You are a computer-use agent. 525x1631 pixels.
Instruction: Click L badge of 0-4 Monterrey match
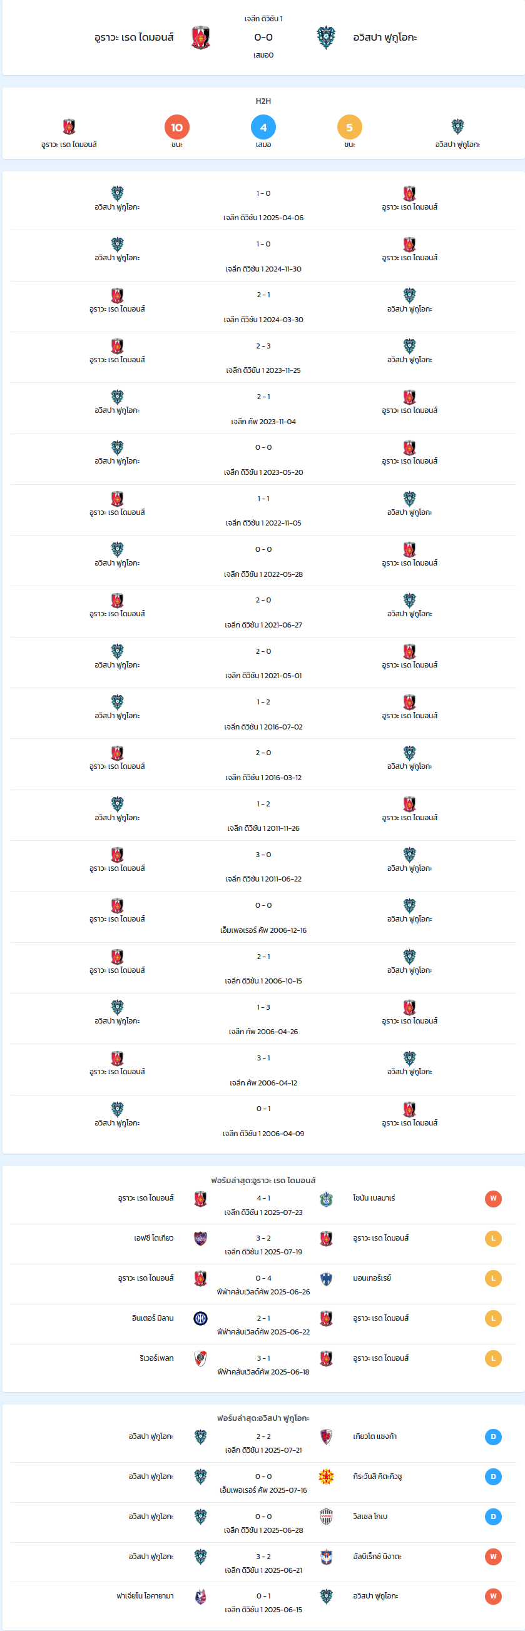493,1278
